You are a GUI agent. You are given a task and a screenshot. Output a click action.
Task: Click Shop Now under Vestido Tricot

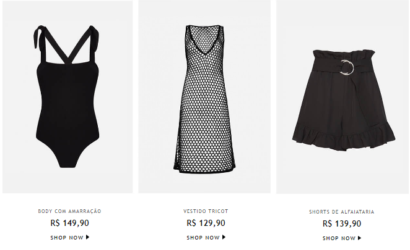tap(203, 238)
